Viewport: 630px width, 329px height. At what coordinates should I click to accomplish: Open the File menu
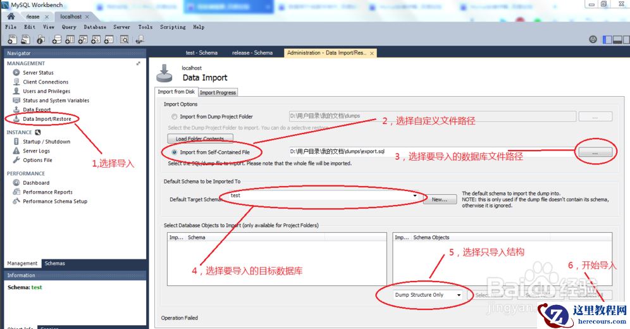click(x=11, y=27)
